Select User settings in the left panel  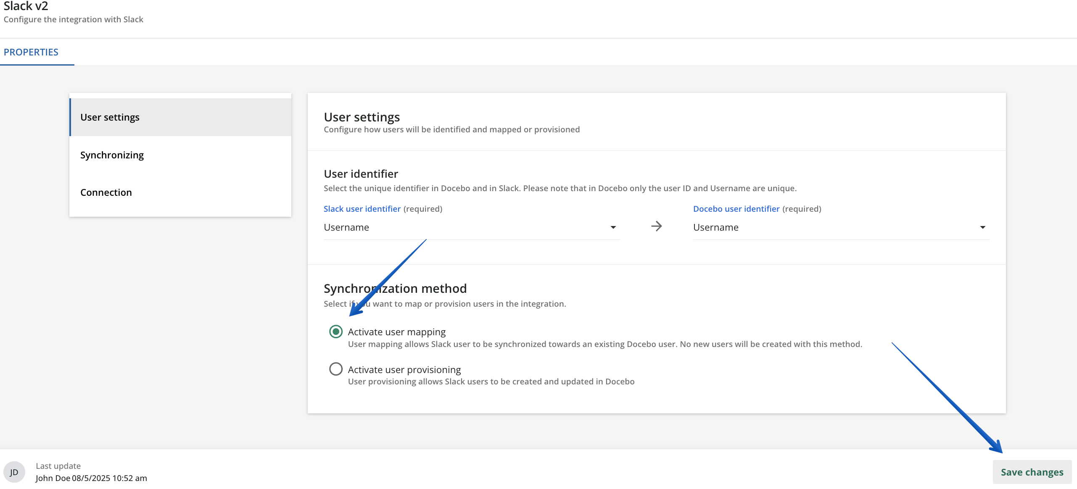(x=110, y=117)
